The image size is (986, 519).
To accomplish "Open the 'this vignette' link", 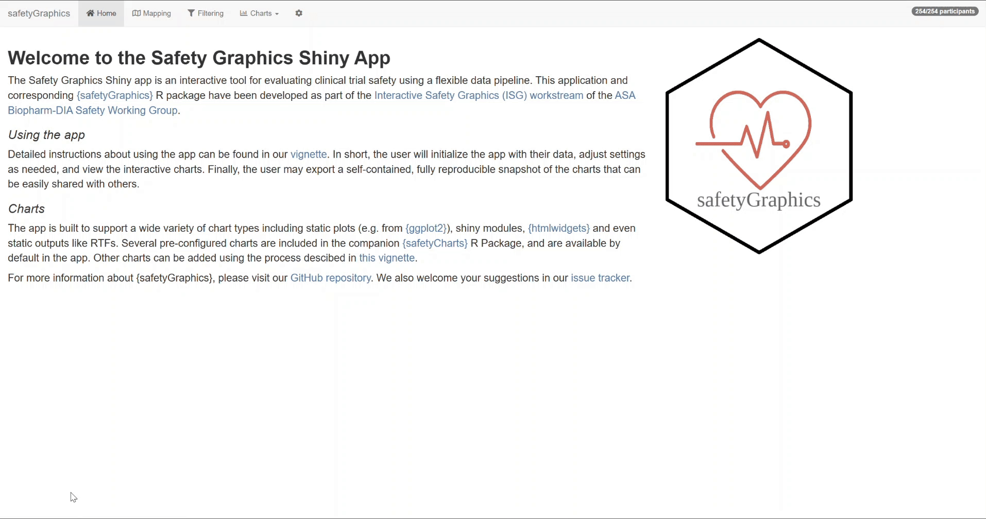I will pyautogui.click(x=387, y=258).
